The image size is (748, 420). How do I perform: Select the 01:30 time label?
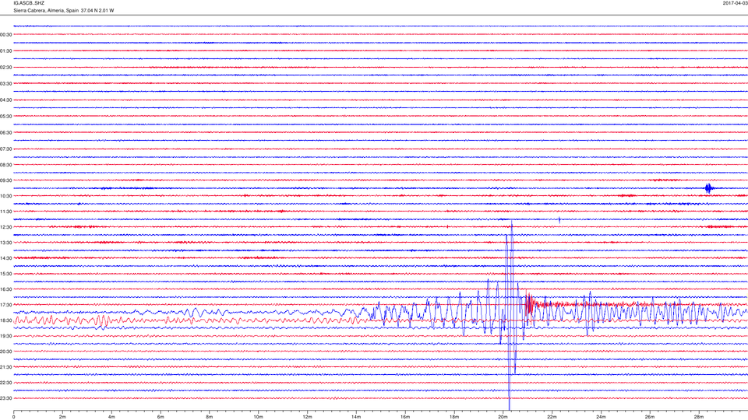pos(5,51)
